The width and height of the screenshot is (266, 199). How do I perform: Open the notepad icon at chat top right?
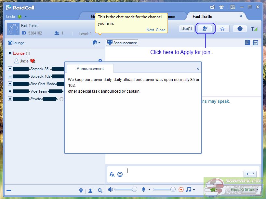tap(256, 43)
